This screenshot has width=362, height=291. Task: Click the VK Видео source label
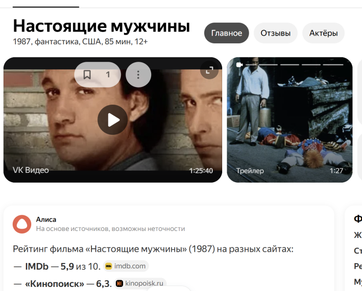point(31,170)
